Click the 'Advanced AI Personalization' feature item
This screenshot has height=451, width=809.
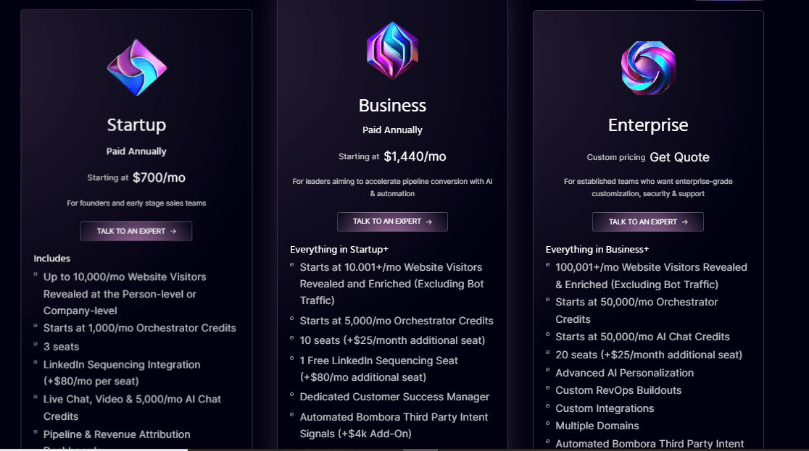pos(624,373)
